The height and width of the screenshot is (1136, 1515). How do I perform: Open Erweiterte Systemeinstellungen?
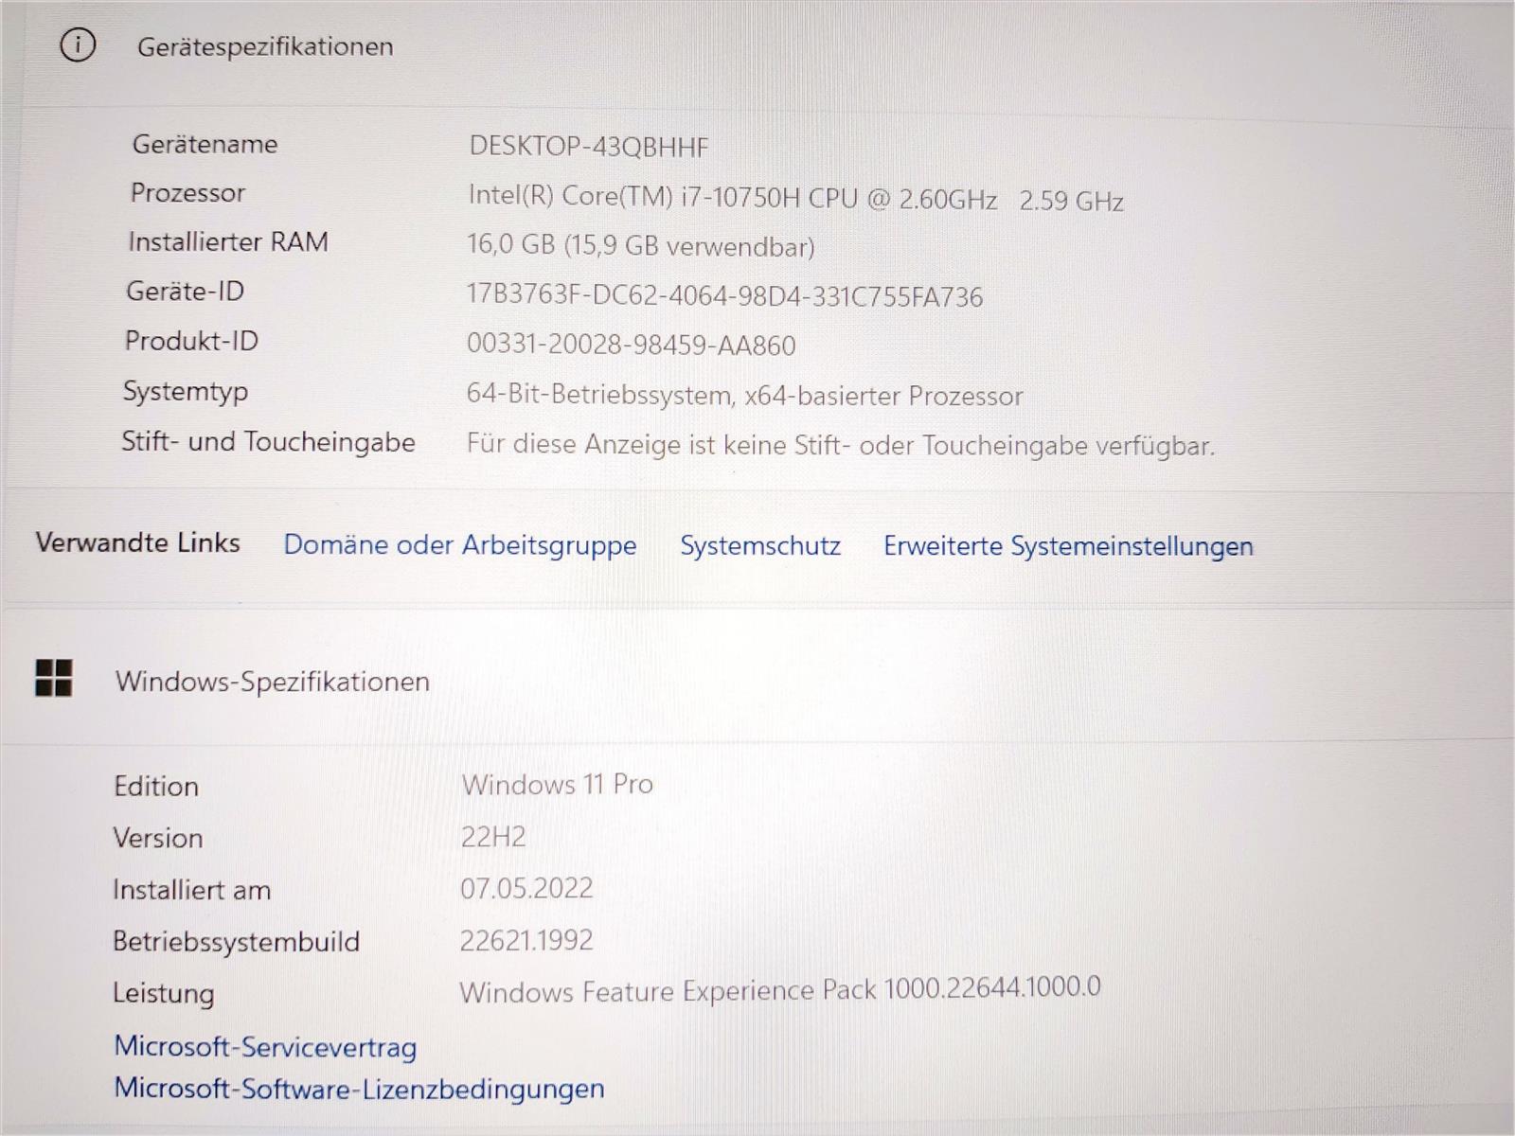point(1067,546)
